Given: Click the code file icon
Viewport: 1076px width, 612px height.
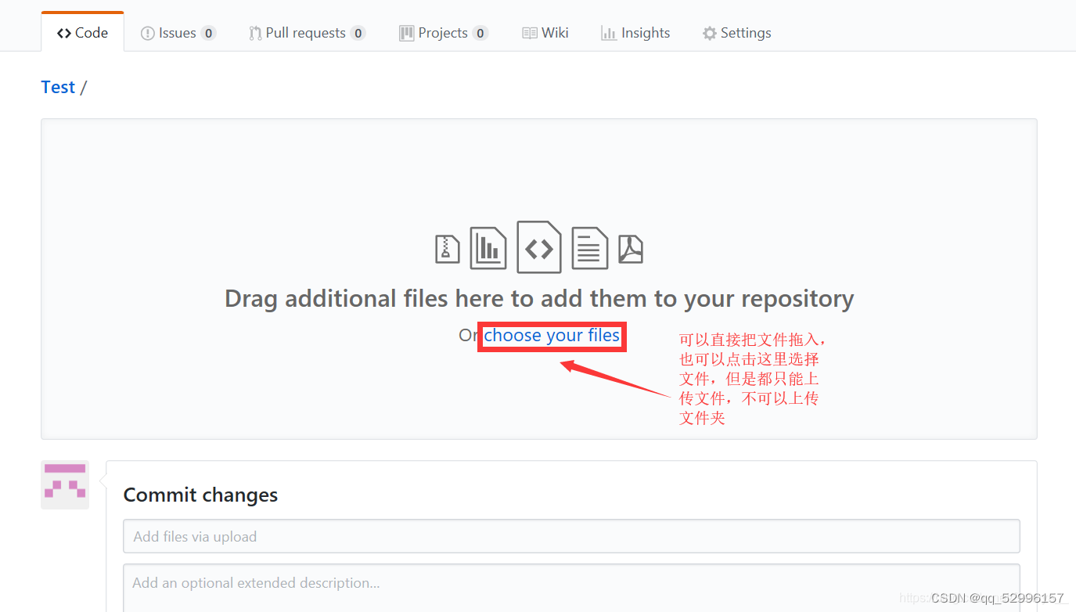Looking at the screenshot, I should click(539, 247).
